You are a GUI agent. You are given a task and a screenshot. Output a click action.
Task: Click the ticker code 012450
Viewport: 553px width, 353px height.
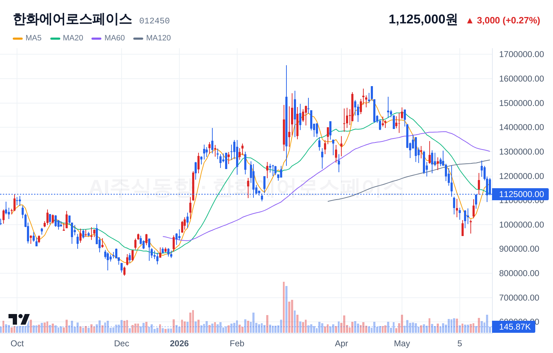click(154, 21)
